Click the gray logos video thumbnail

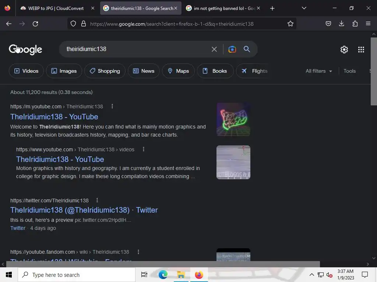point(233,162)
